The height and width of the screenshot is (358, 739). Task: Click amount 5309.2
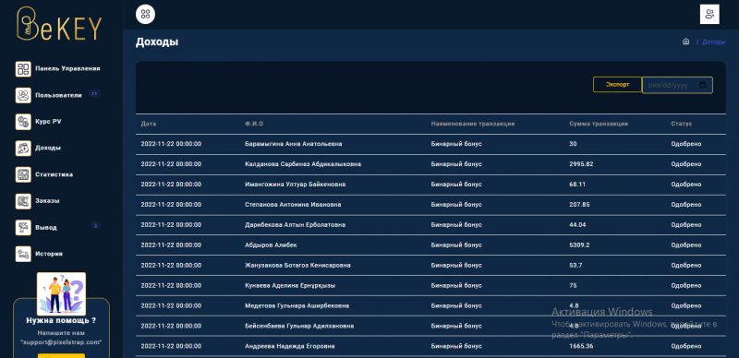(579, 245)
